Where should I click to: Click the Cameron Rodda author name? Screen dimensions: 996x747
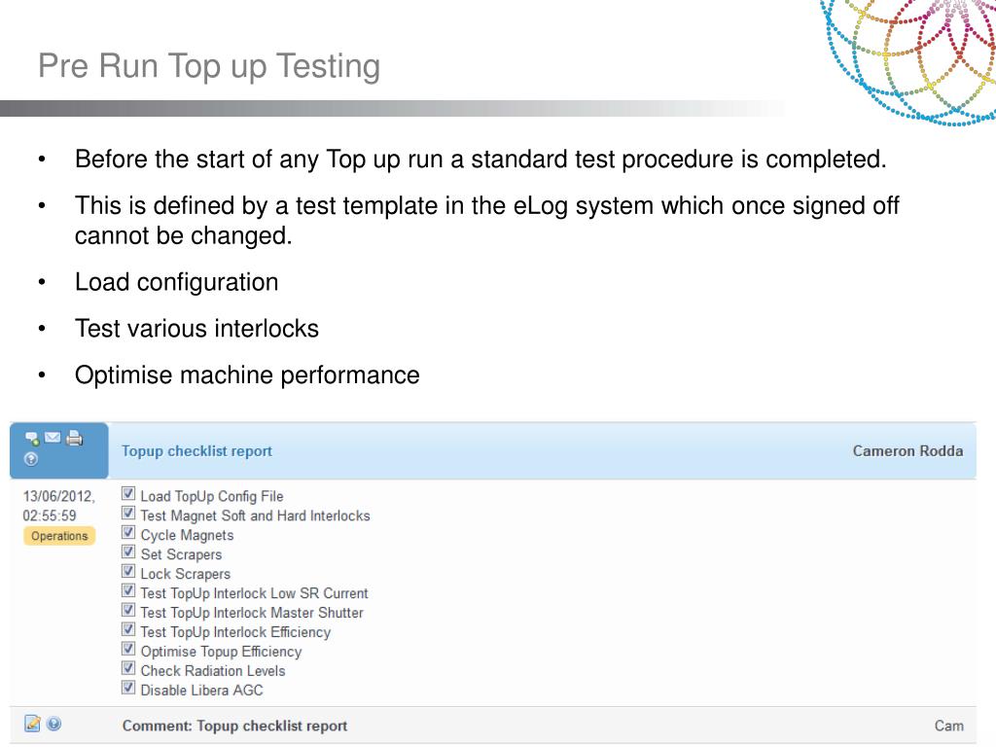(907, 451)
